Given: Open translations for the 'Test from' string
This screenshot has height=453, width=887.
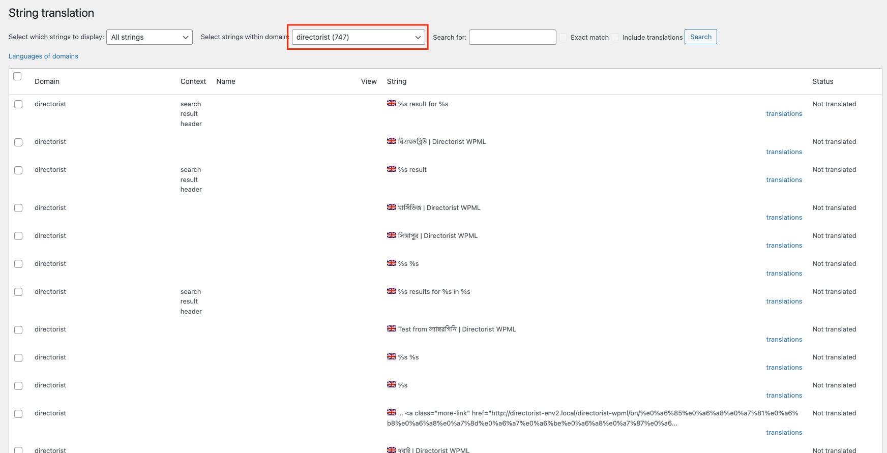Looking at the screenshot, I should tap(784, 340).
